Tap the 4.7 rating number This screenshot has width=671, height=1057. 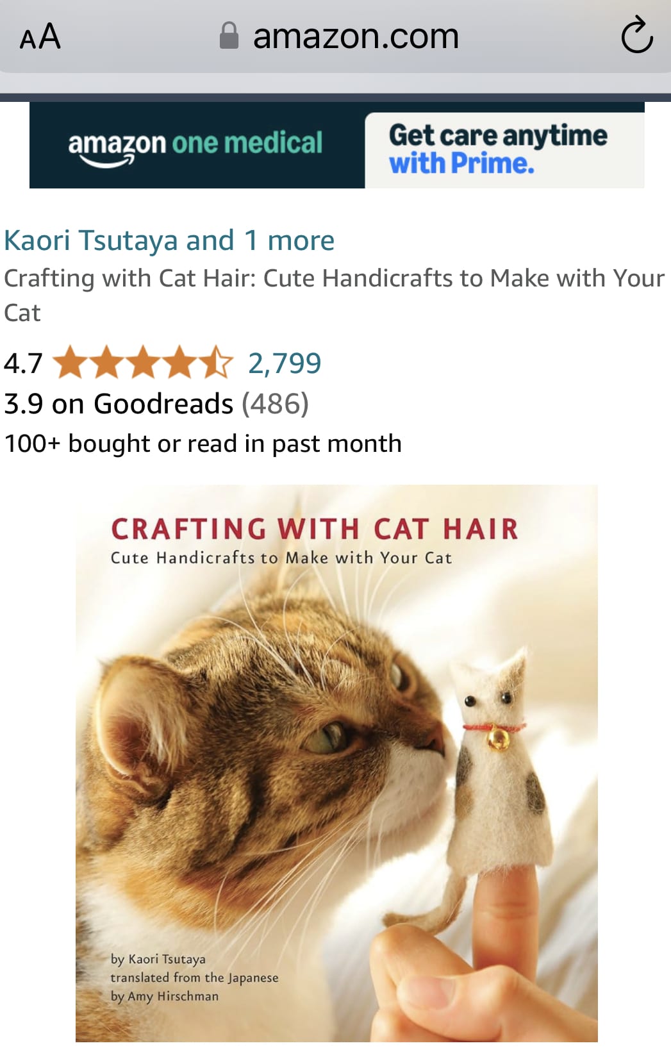tap(23, 363)
